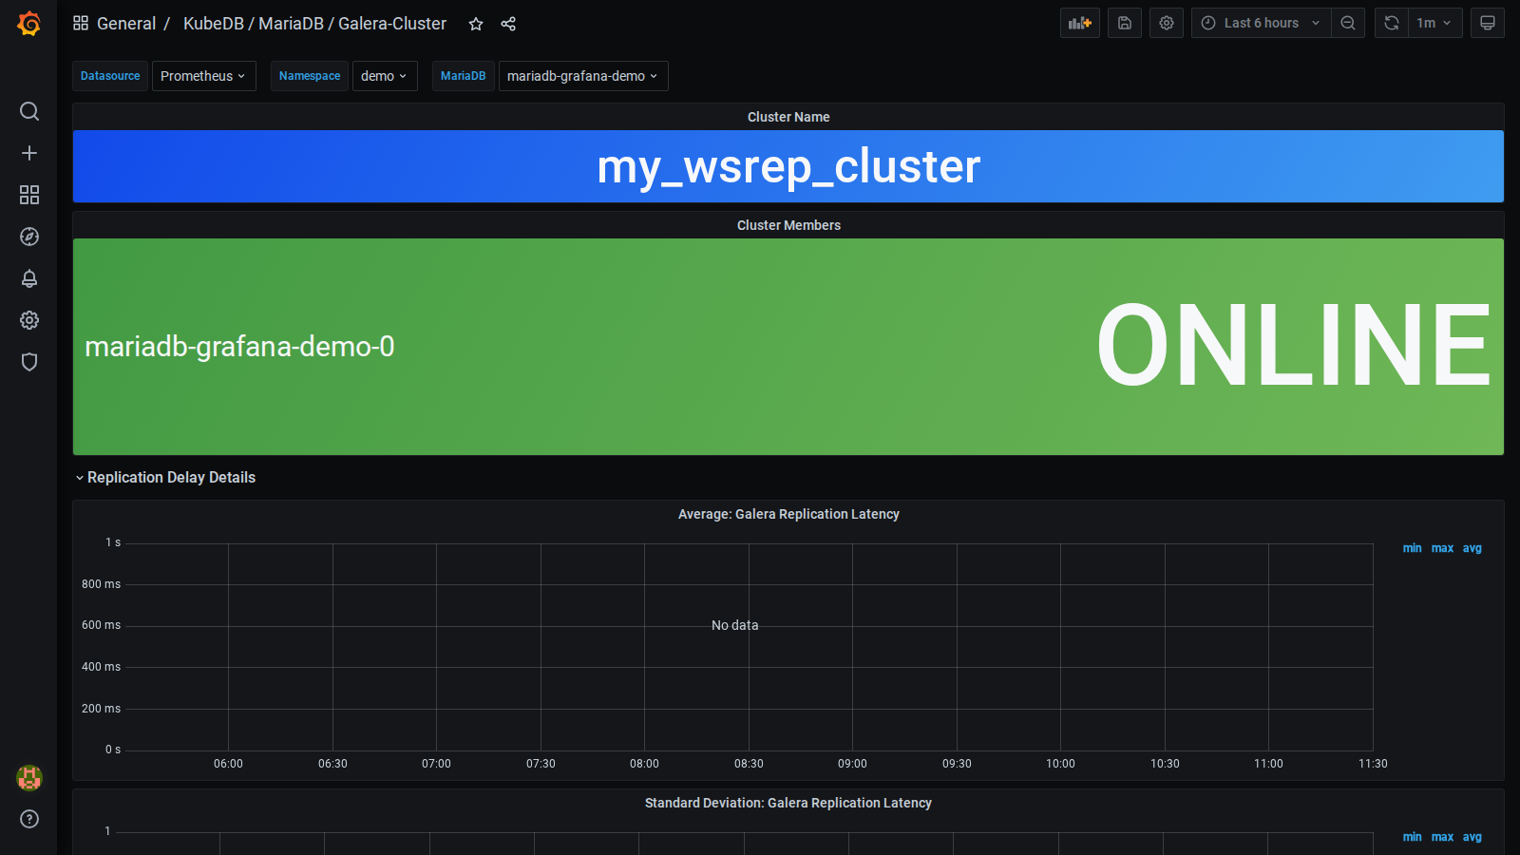Viewport: 1520px width, 855px height.
Task: Refresh the dashboard now
Action: (1392, 23)
